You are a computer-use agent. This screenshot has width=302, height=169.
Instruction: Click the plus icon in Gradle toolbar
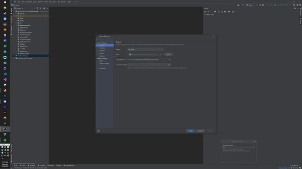click(208, 12)
